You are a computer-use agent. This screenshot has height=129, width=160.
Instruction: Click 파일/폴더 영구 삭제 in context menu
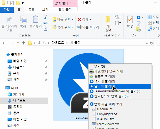pos(120,71)
